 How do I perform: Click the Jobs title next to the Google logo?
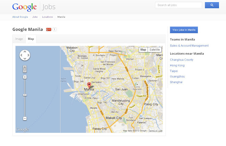(49, 7)
